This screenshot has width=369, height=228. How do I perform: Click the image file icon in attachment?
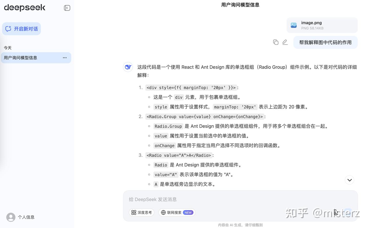point(294,25)
